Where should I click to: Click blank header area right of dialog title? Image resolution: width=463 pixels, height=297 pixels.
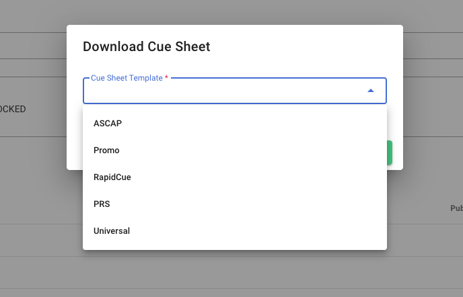[x=303, y=46]
